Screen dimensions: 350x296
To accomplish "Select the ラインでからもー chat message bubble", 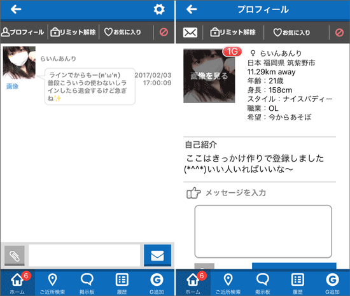I will [90, 87].
